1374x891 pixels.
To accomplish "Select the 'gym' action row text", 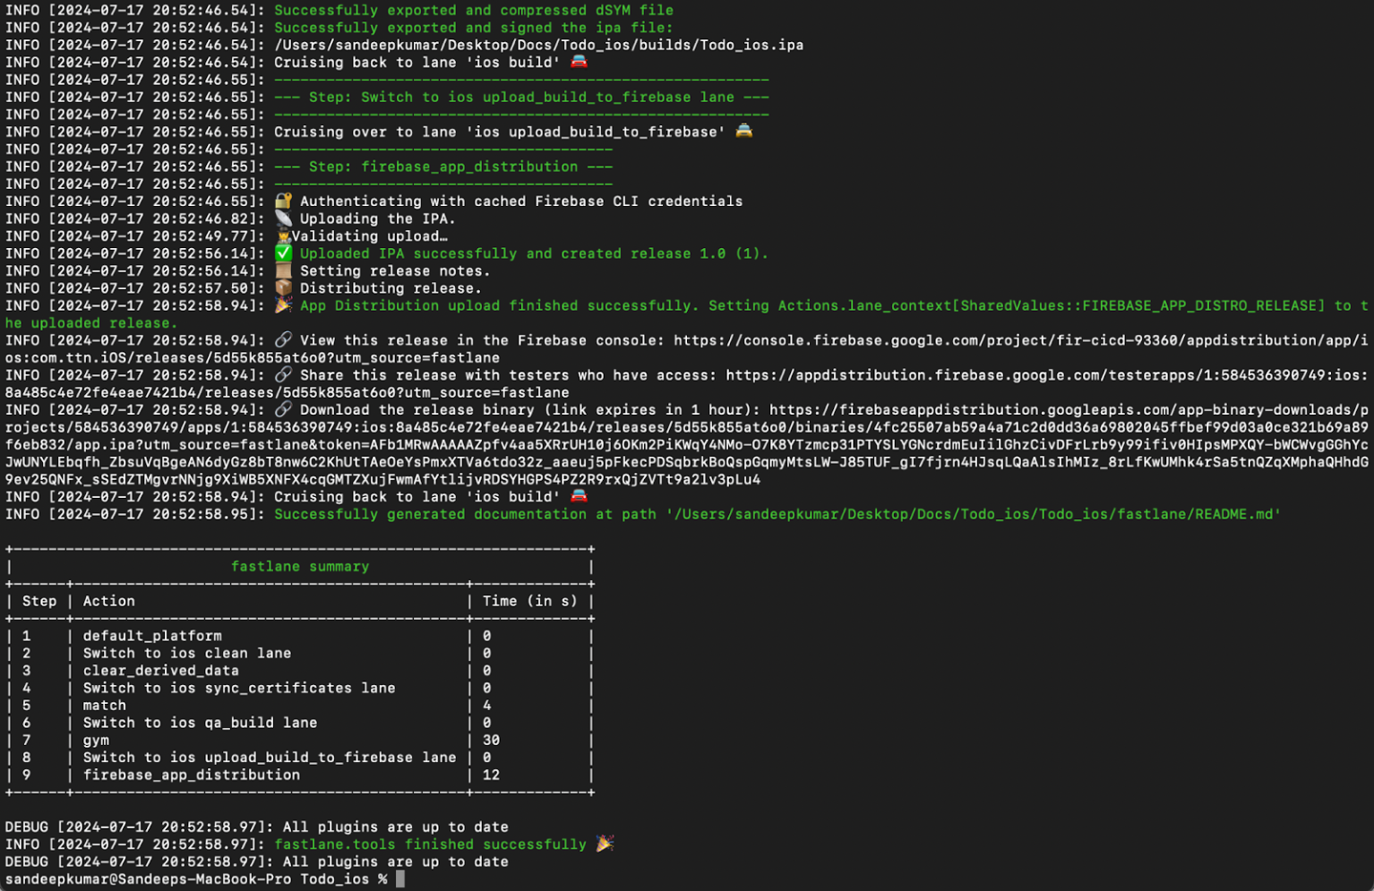I will 96,740.
